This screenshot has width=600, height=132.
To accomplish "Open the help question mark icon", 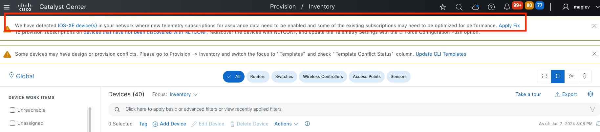I will point(491,7).
